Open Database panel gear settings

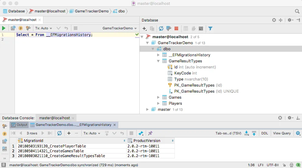pyautogui.click(x=290, y=20)
